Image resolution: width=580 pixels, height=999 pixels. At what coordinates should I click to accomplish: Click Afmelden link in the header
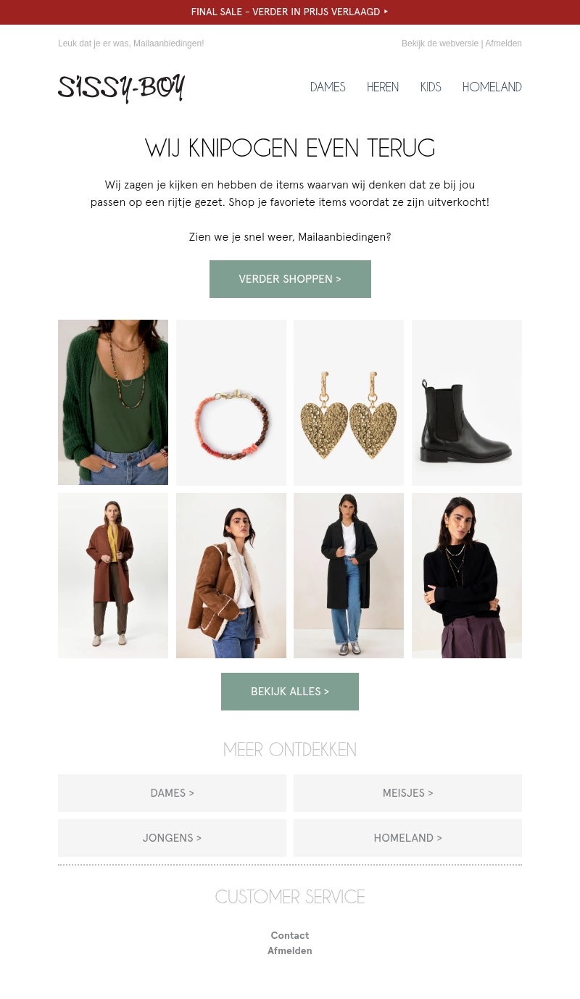tap(503, 43)
